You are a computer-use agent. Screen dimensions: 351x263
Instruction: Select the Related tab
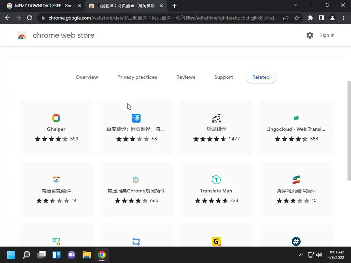(x=261, y=77)
